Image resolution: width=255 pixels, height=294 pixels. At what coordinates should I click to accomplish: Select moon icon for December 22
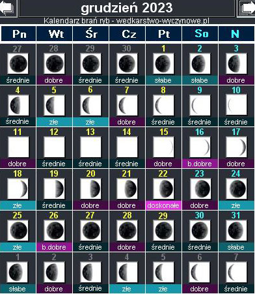[x=163, y=189]
